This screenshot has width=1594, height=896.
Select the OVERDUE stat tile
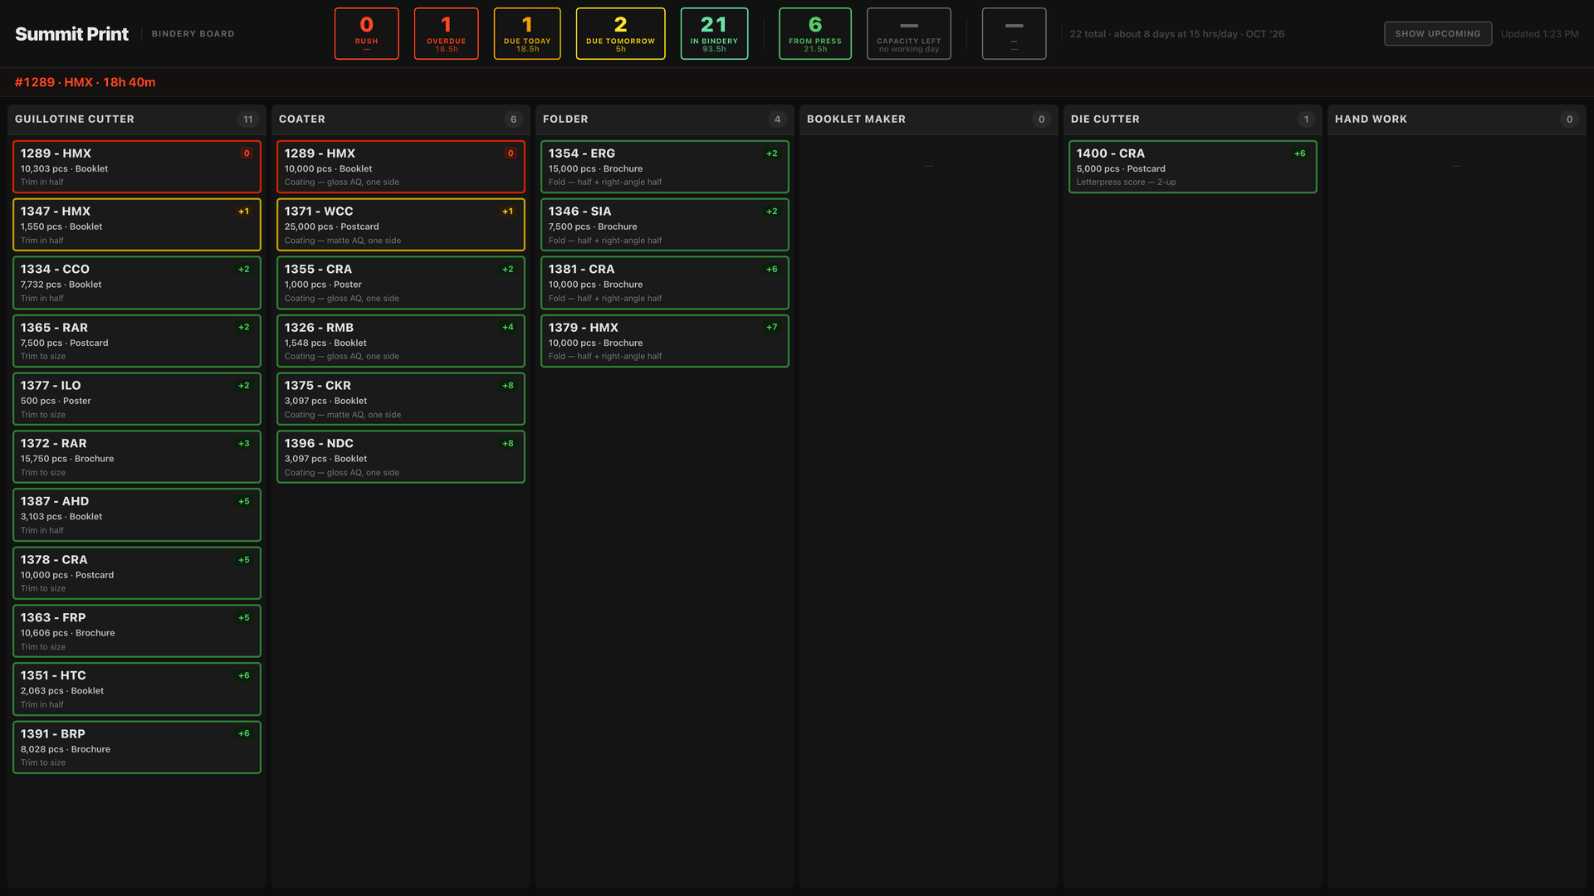click(x=446, y=34)
